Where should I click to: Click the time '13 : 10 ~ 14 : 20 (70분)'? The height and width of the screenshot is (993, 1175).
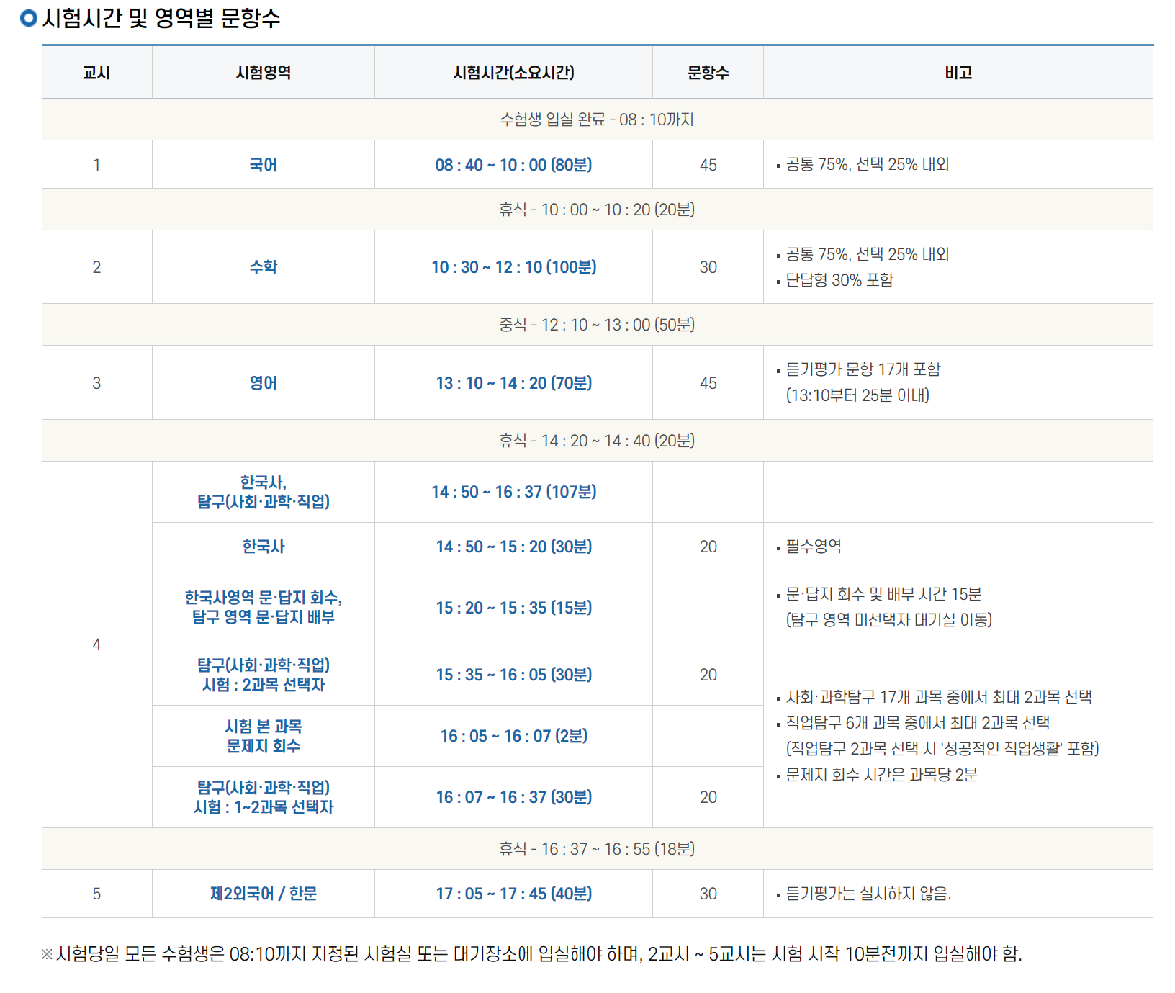(513, 383)
